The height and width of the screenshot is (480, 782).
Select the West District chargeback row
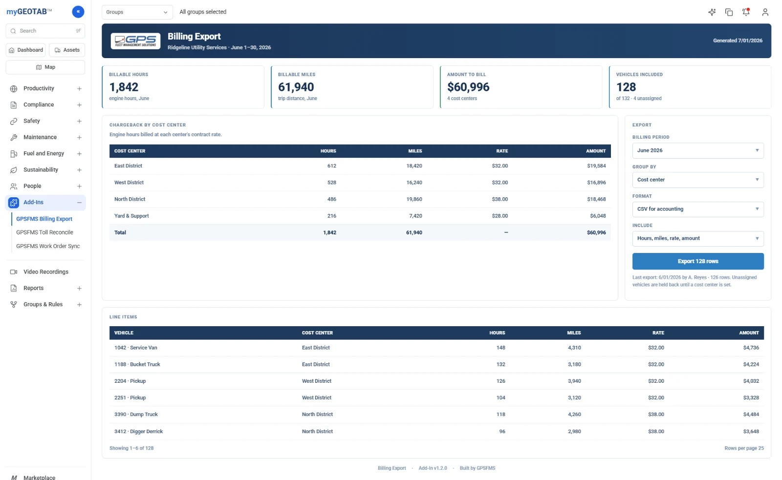click(360, 183)
